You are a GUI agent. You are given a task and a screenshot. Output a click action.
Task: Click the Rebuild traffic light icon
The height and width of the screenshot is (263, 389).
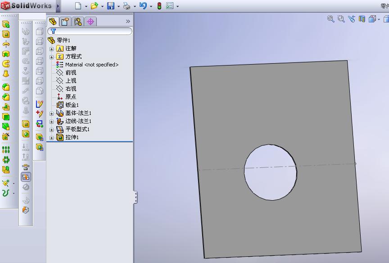pyautogui.click(x=159, y=6)
